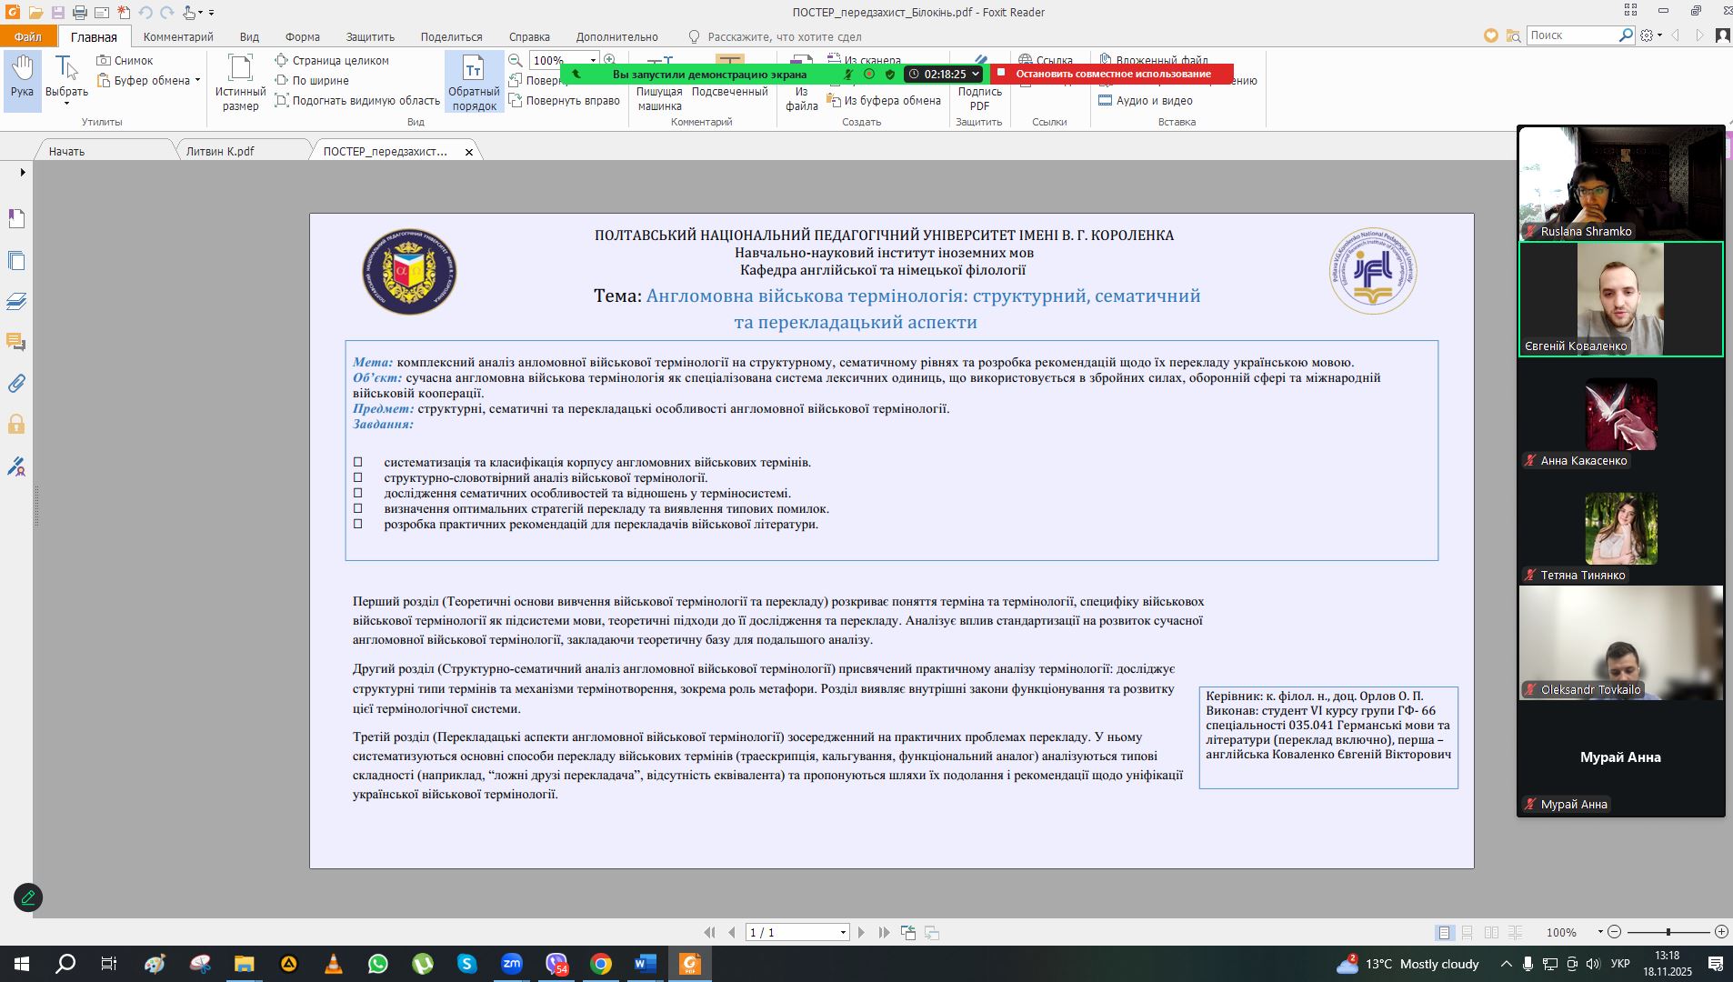This screenshot has height=982, width=1733.
Task: Open the Attachments paperclip panel
Action: point(16,384)
